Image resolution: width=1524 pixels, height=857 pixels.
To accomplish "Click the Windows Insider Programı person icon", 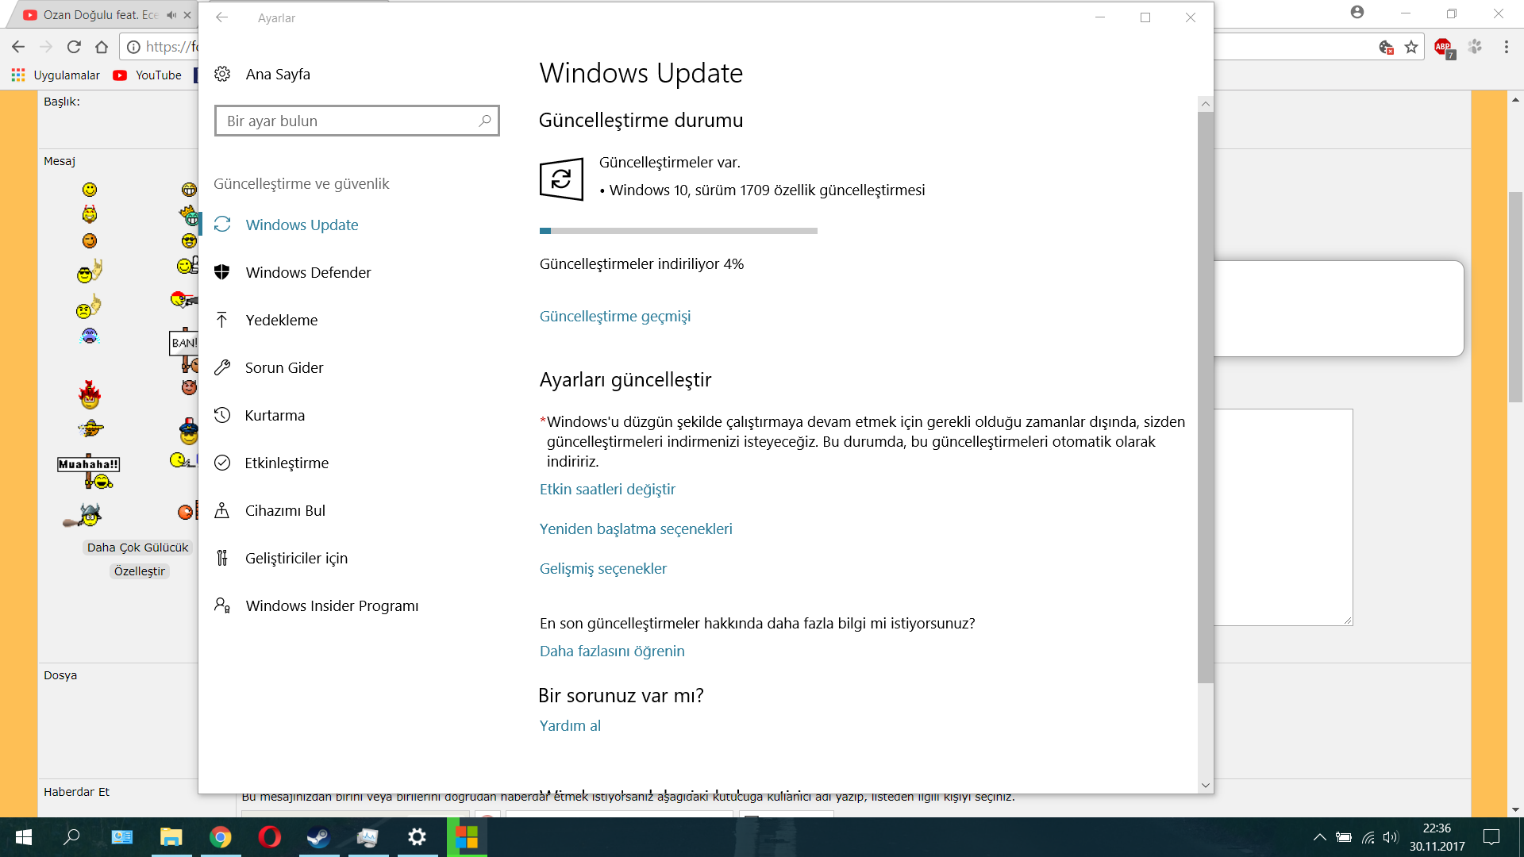I will [222, 605].
